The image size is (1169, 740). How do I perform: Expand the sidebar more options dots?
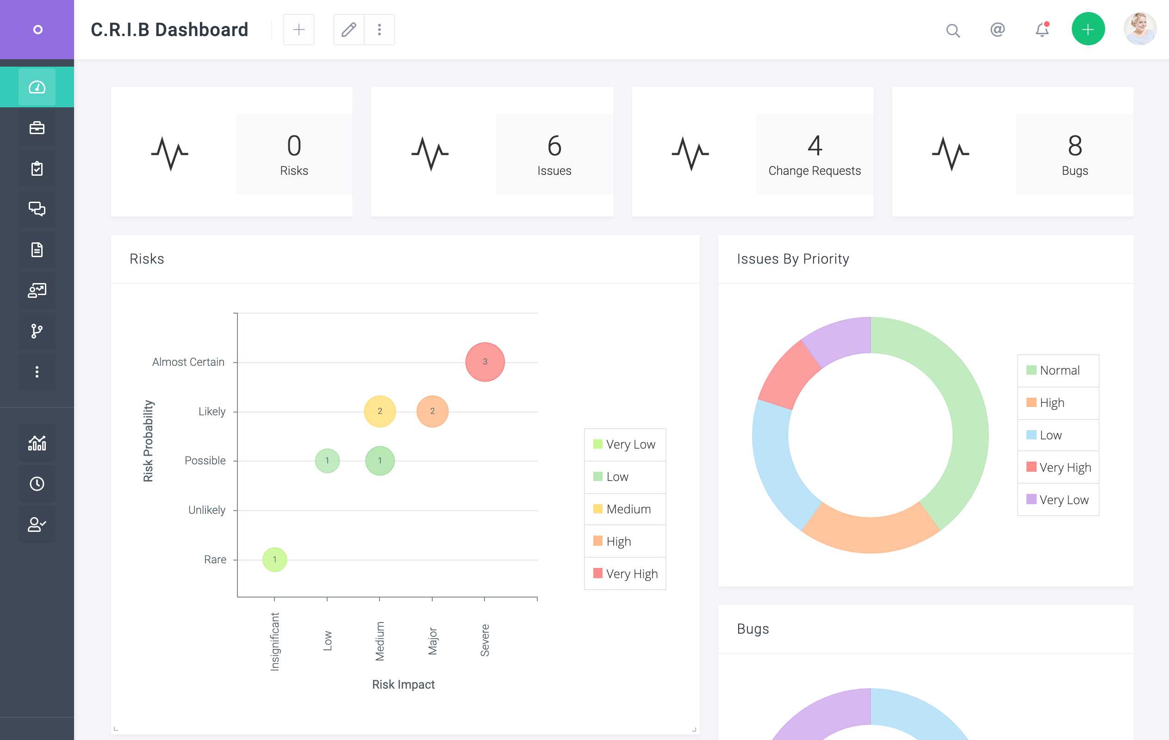click(37, 372)
